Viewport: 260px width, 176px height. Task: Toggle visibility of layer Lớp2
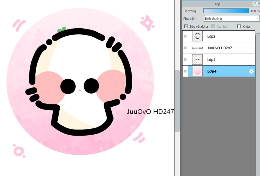click(185, 36)
